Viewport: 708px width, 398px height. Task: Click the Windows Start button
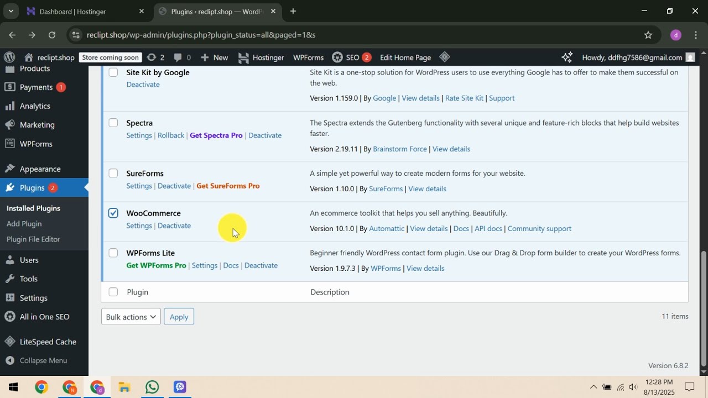coord(13,387)
